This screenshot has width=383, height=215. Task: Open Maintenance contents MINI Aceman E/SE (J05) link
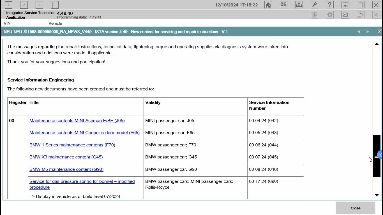(77, 121)
